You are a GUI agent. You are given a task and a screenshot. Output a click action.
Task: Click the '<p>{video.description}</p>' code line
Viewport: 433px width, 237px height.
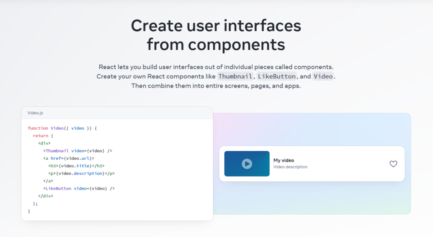pyautogui.click(x=82, y=174)
